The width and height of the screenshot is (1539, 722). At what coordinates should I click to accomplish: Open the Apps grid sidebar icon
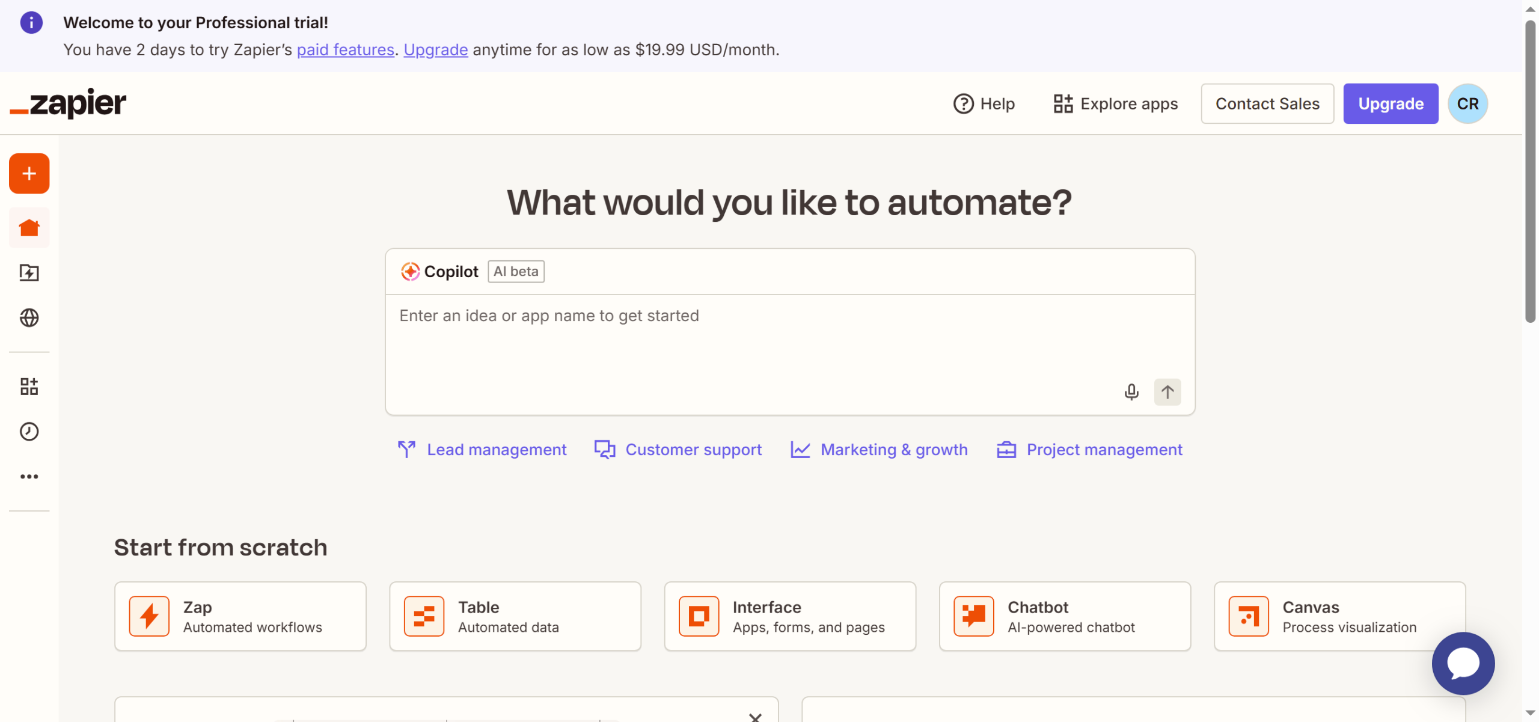(29, 387)
